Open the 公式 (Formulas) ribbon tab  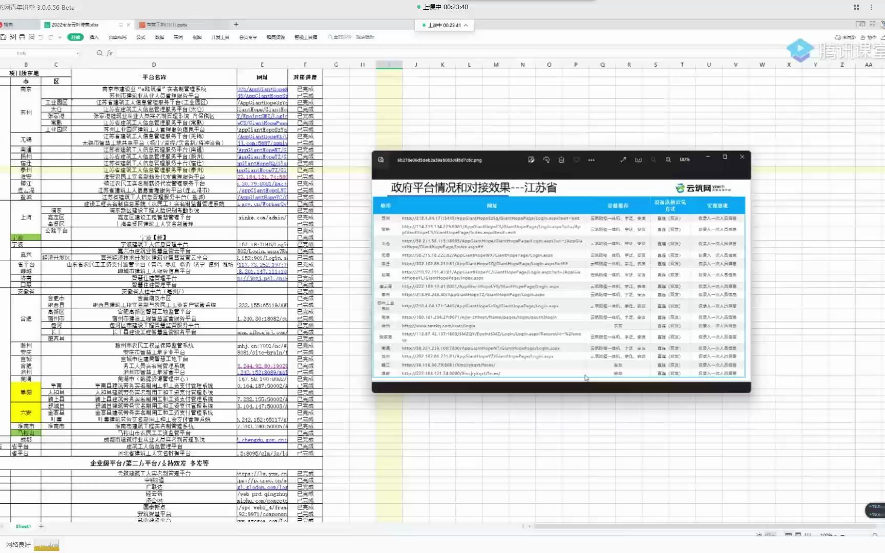point(141,37)
